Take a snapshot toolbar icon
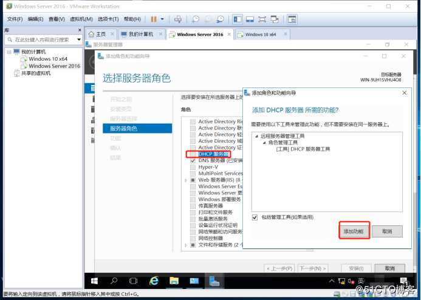 point(196,19)
